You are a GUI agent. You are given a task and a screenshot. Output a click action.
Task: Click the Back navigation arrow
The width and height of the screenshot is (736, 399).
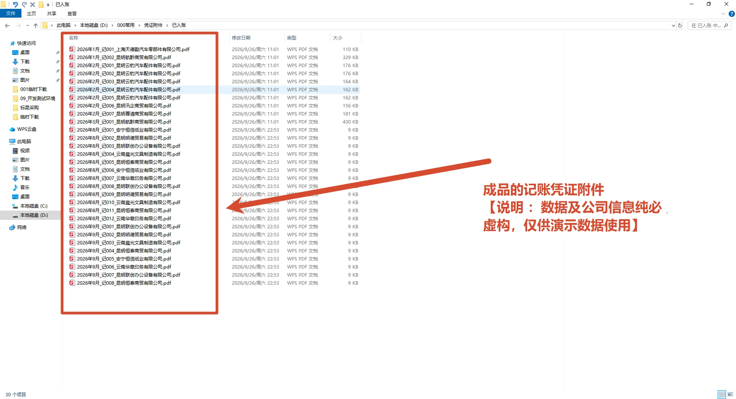(x=7, y=25)
